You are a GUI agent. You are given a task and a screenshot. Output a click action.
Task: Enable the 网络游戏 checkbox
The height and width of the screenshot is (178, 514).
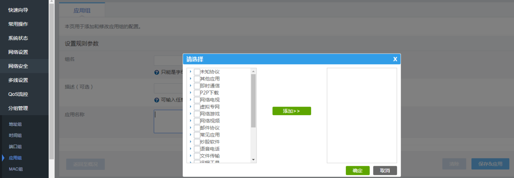pyautogui.click(x=197, y=114)
